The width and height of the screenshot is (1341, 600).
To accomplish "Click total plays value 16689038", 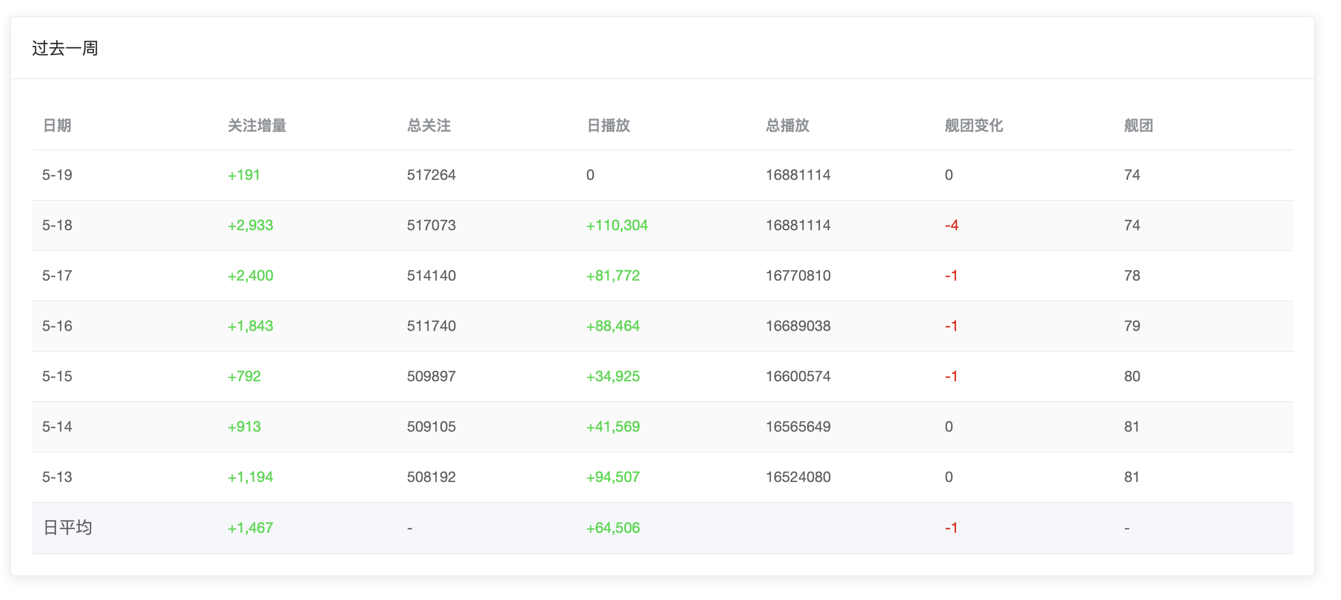I will pos(798,326).
